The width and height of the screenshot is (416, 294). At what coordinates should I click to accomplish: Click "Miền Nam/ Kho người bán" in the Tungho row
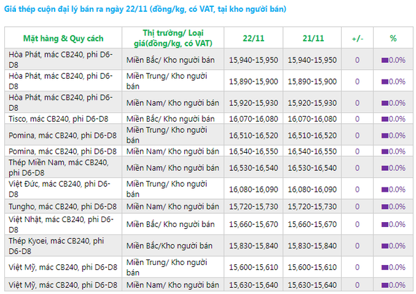coord(173,206)
